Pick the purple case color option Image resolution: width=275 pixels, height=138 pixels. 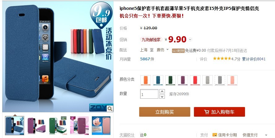click(183, 80)
